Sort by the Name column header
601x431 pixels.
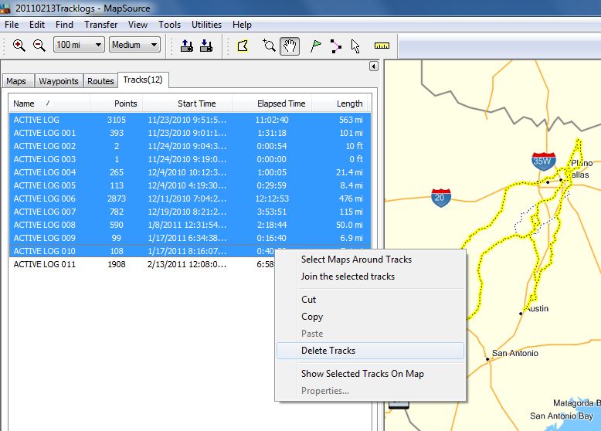[x=49, y=104]
